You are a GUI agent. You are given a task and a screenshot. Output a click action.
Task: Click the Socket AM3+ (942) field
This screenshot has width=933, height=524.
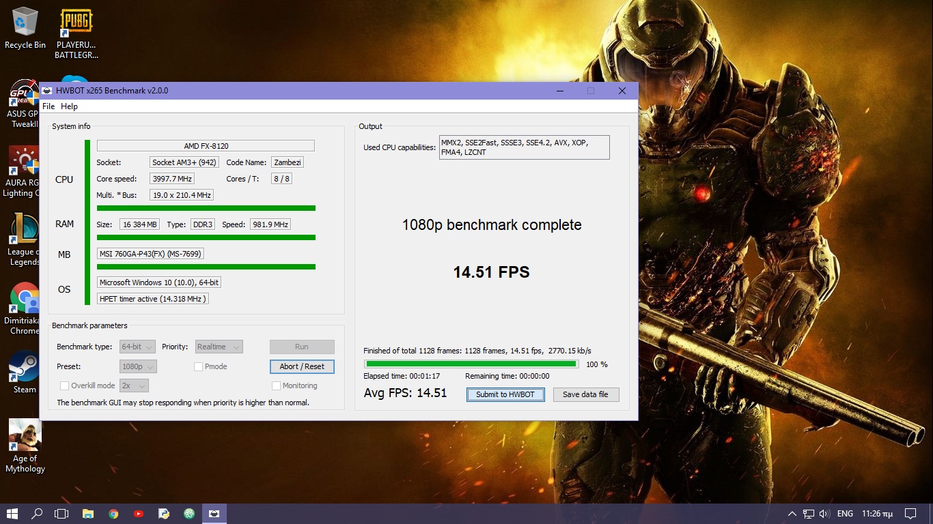click(184, 162)
